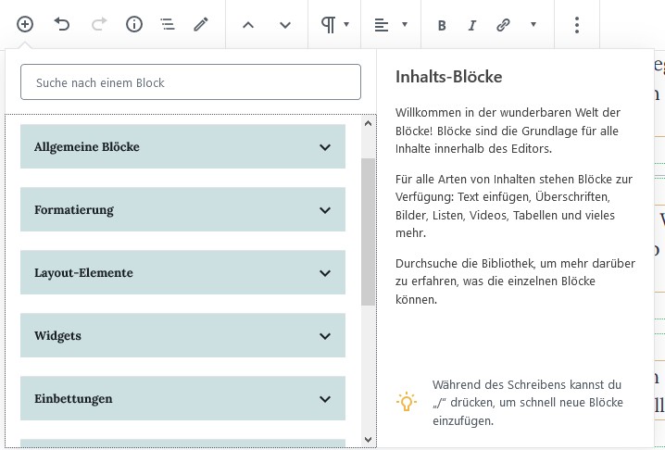This screenshot has height=450, width=665.
Task: Move block up with arrow
Action: (248, 25)
